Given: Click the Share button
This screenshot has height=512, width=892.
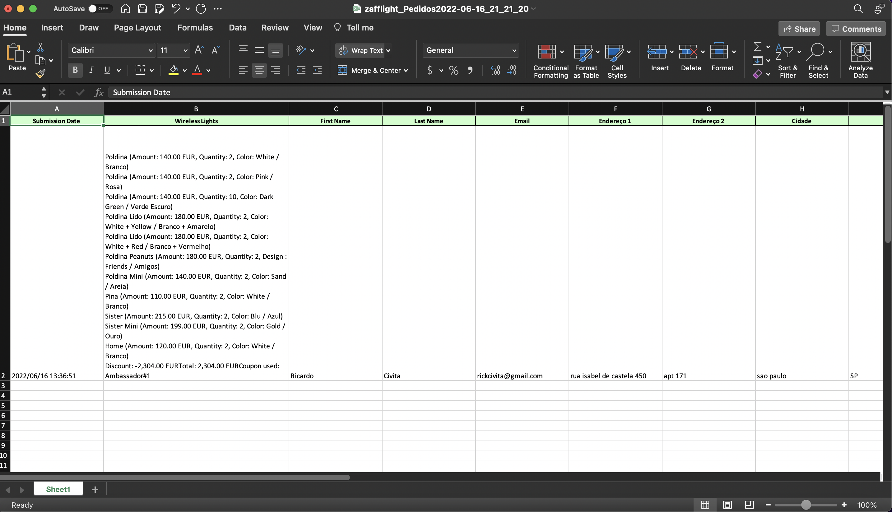Looking at the screenshot, I should coord(798,28).
